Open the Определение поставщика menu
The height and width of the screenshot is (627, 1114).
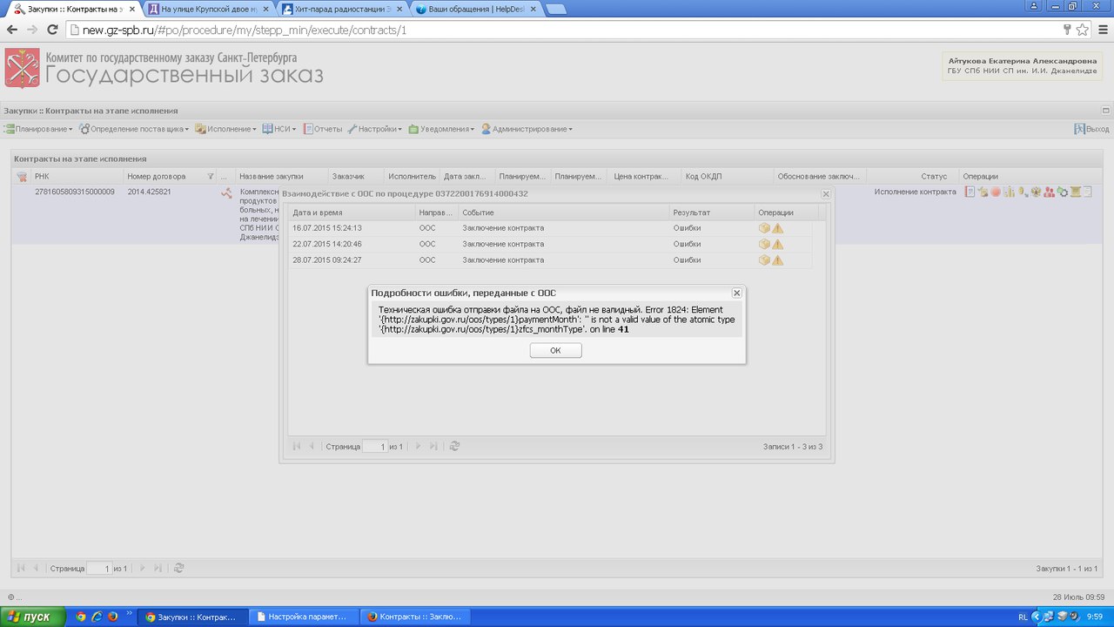[x=134, y=129]
